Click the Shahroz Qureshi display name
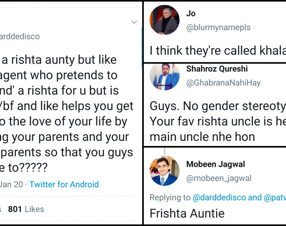This screenshot has height=226, width=286. point(217,69)
